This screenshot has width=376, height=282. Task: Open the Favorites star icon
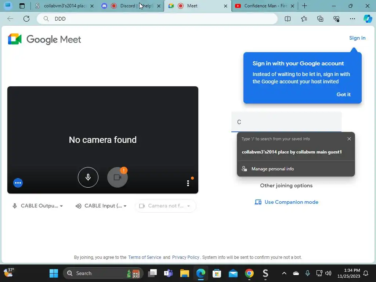click(x=304, y=19)
